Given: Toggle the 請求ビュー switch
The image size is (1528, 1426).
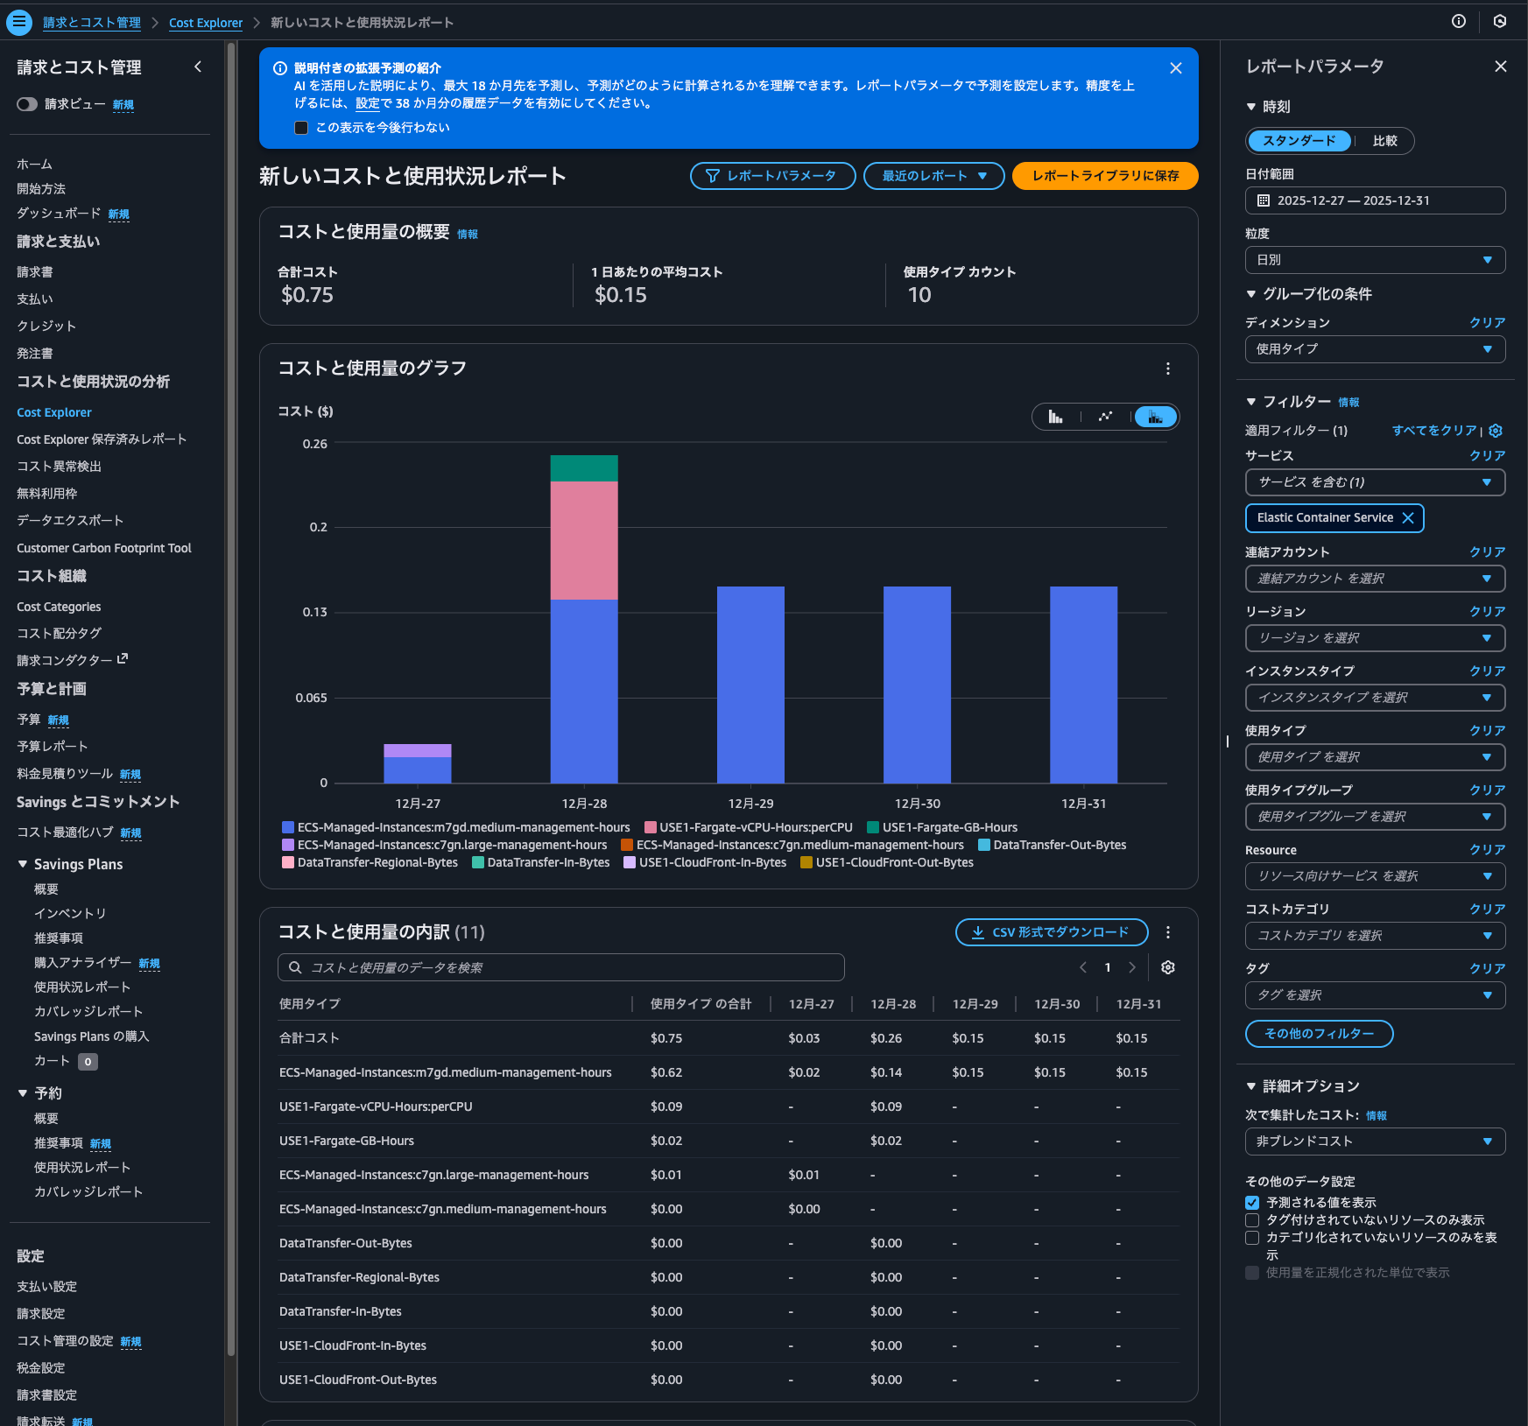Looking at the screenshot, I should tap(27, 104).
